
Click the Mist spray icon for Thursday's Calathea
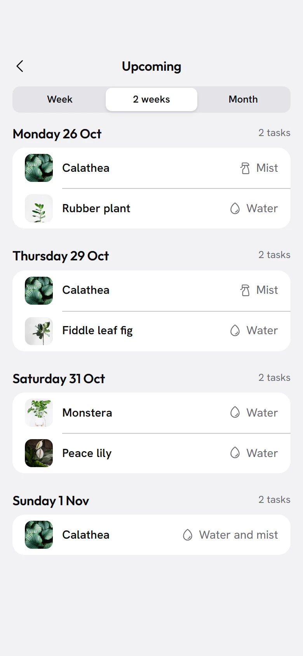245,290
